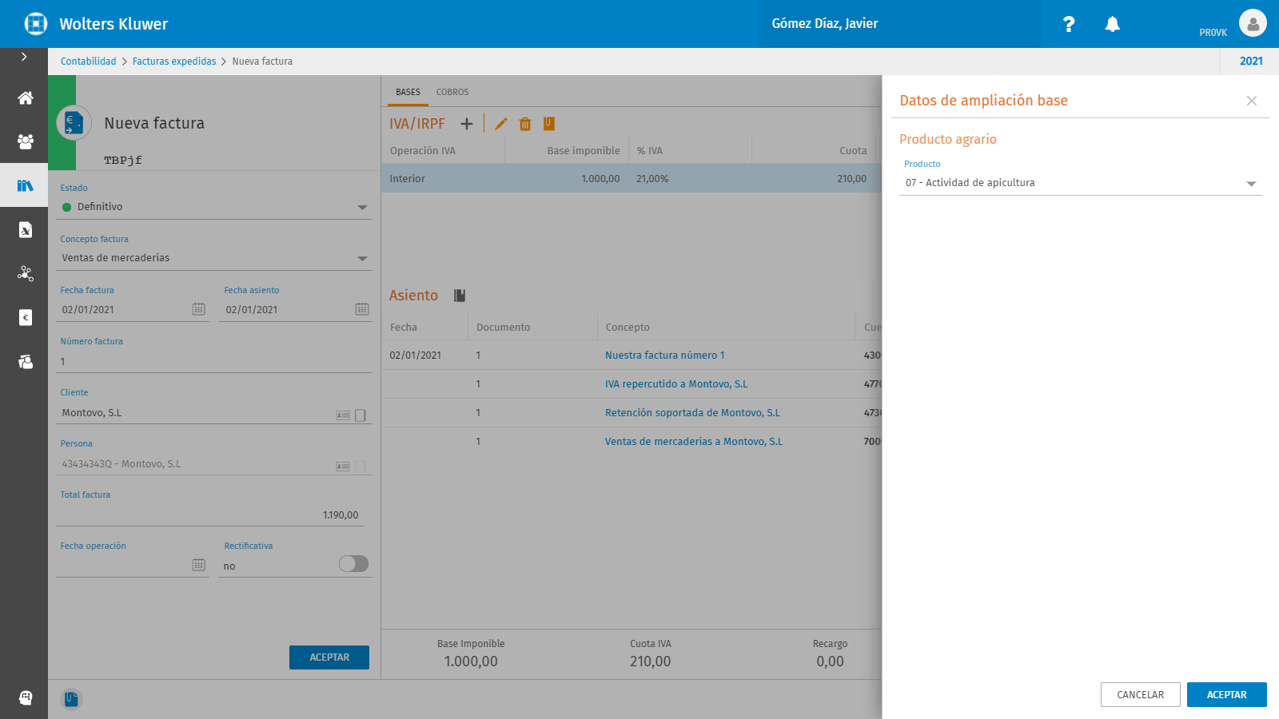Open Retención soportada de Montovo entry
This screenshot has width=1279, height=719.
click(692, 413)
